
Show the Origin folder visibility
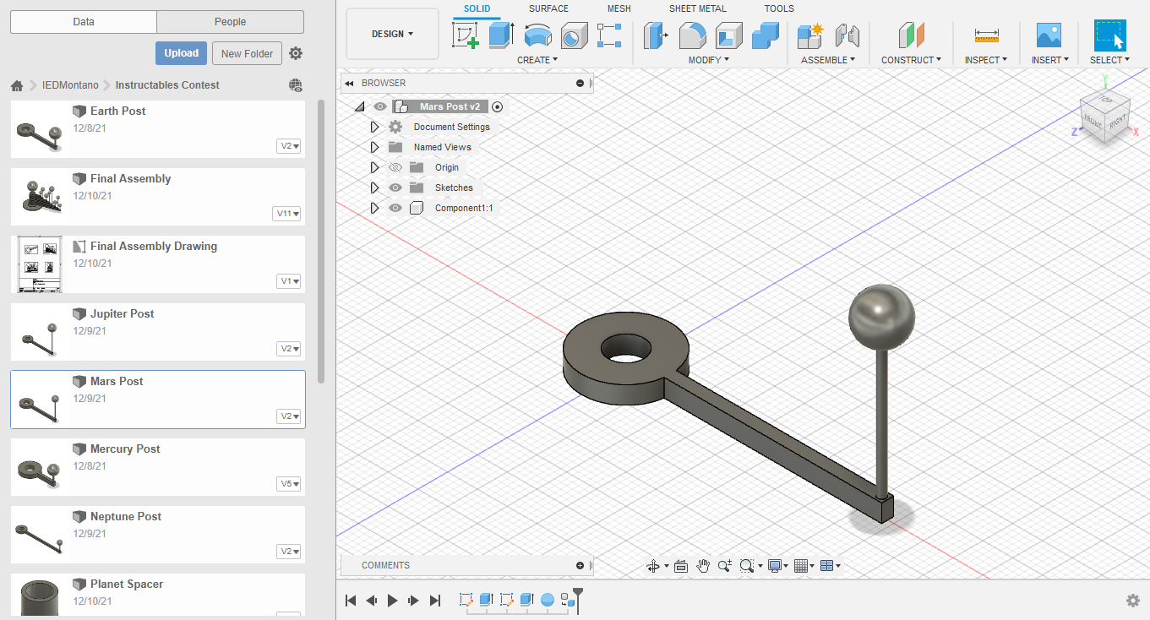coord(395,167)
